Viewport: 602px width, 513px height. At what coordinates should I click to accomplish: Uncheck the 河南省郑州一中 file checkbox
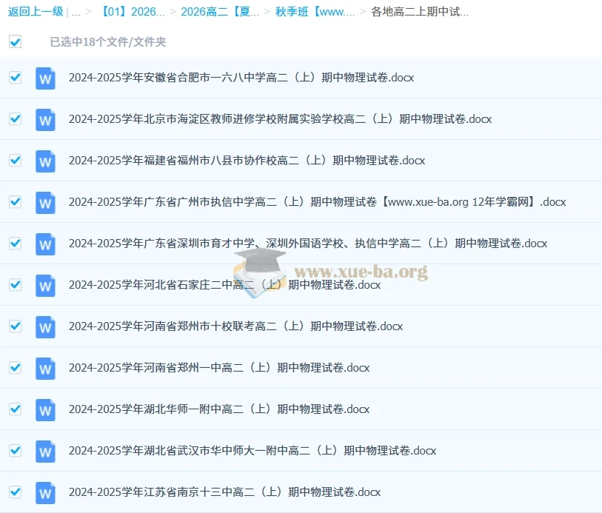[x=15, y=367]
